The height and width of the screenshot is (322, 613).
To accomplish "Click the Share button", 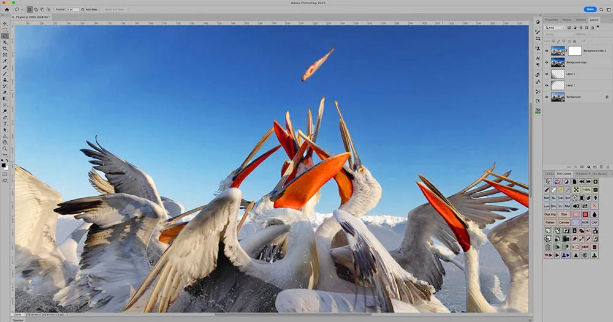I will point(590,9).
